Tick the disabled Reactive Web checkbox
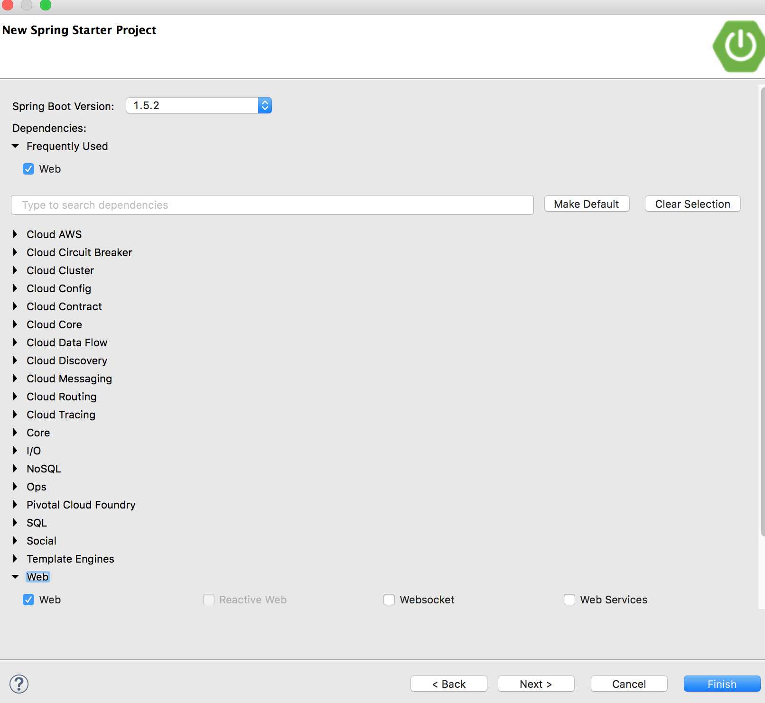 [x=209, y=600]
